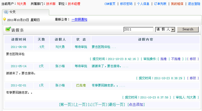
Task: Select the 今天 tab
Action: pyautogui.click(x=25, y=12)
